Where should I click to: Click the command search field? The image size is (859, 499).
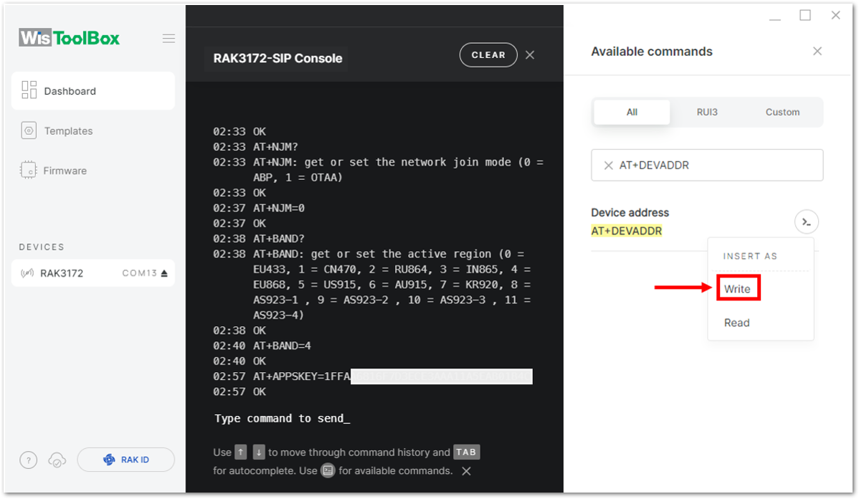707,165
